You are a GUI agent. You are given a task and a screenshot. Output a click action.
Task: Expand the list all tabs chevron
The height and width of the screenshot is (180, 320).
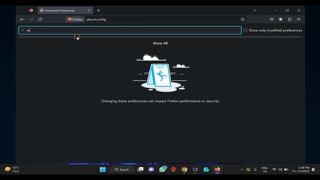pos(255,10)
